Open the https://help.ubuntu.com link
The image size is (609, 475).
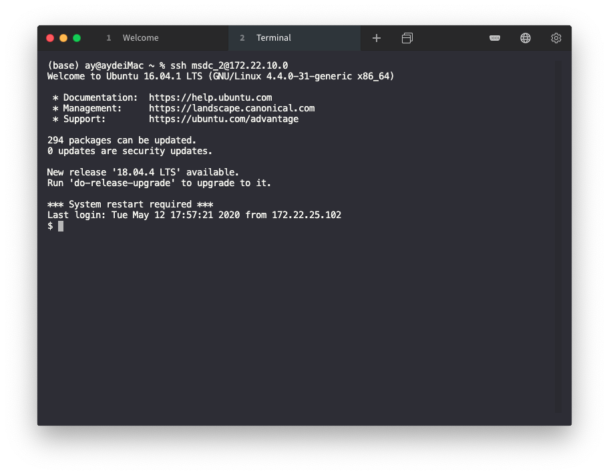coord(210,97)
